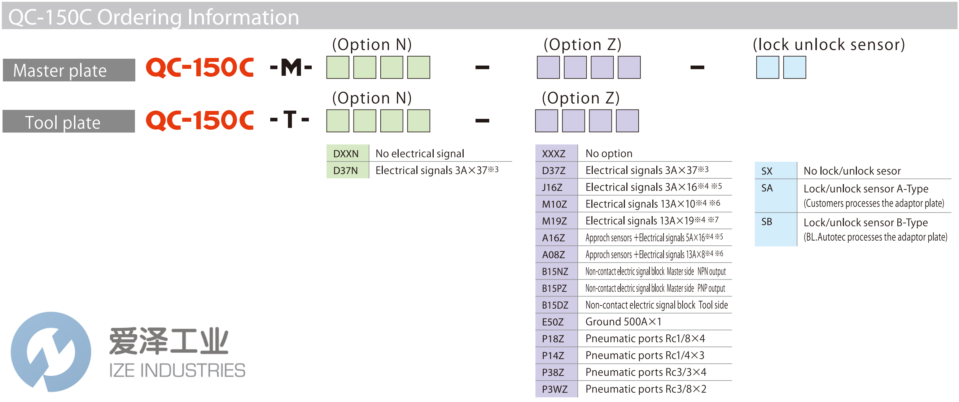Select the DXXN code cell
This screenshot has width=959, height=402.
[347, 153]
